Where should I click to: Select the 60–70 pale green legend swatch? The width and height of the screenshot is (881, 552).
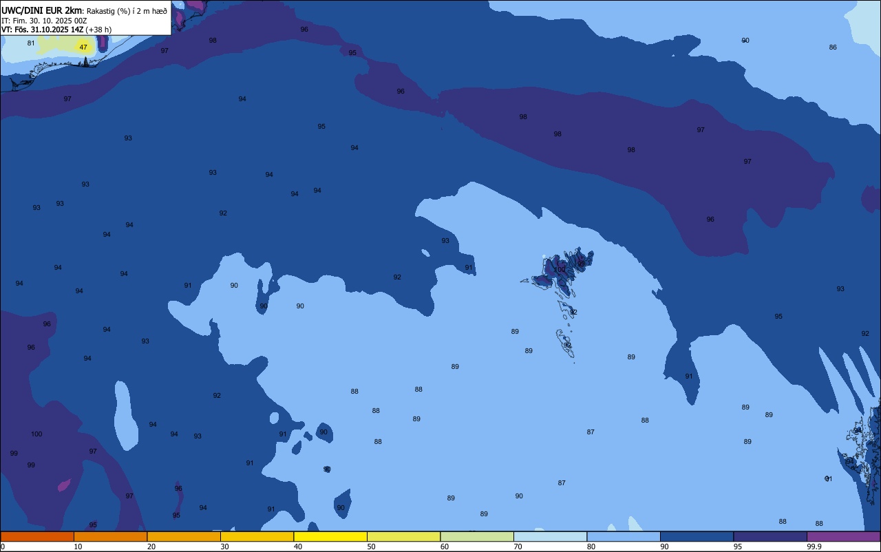click(477, 536)
